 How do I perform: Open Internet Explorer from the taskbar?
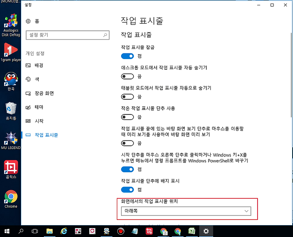pos(64,231)
